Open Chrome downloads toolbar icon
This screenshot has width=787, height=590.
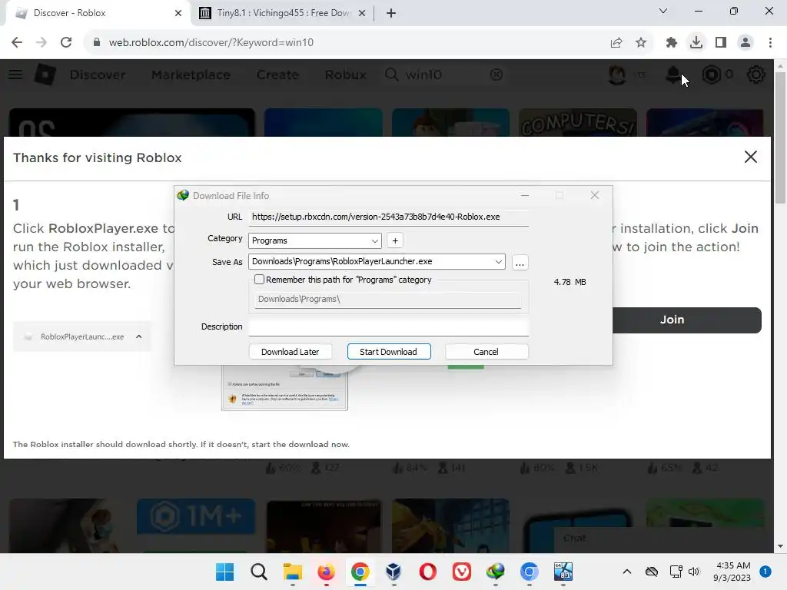pos(696,42)
